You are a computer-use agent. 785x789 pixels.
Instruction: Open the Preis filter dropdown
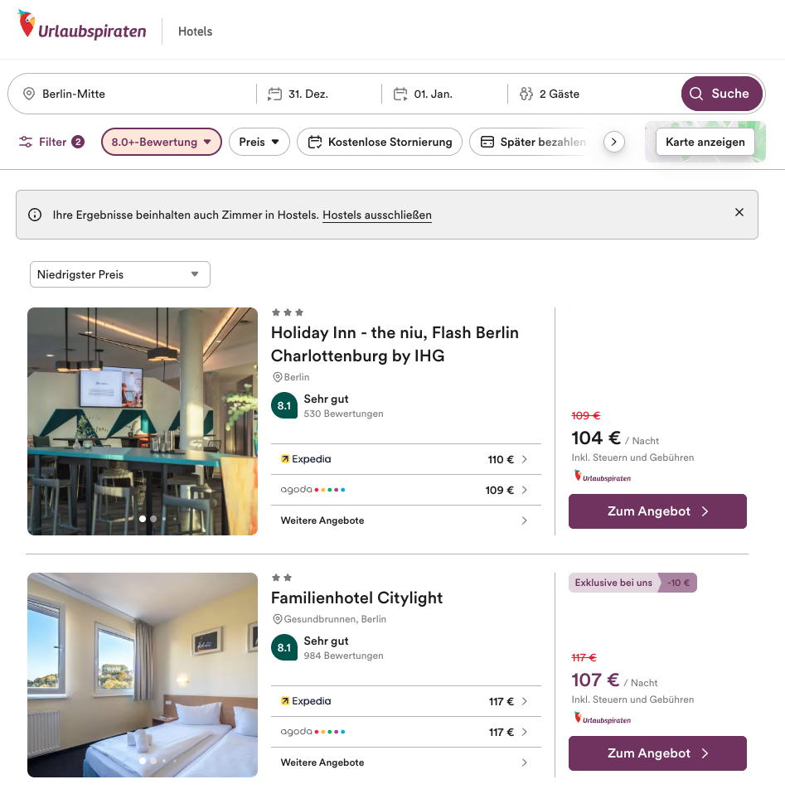[x=259, y=142]
